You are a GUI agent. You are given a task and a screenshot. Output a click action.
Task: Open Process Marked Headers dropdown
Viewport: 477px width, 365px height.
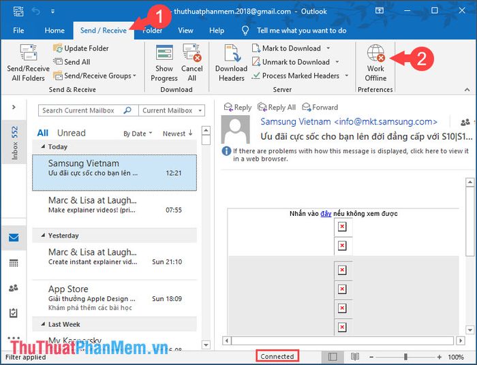click(346, 76)
